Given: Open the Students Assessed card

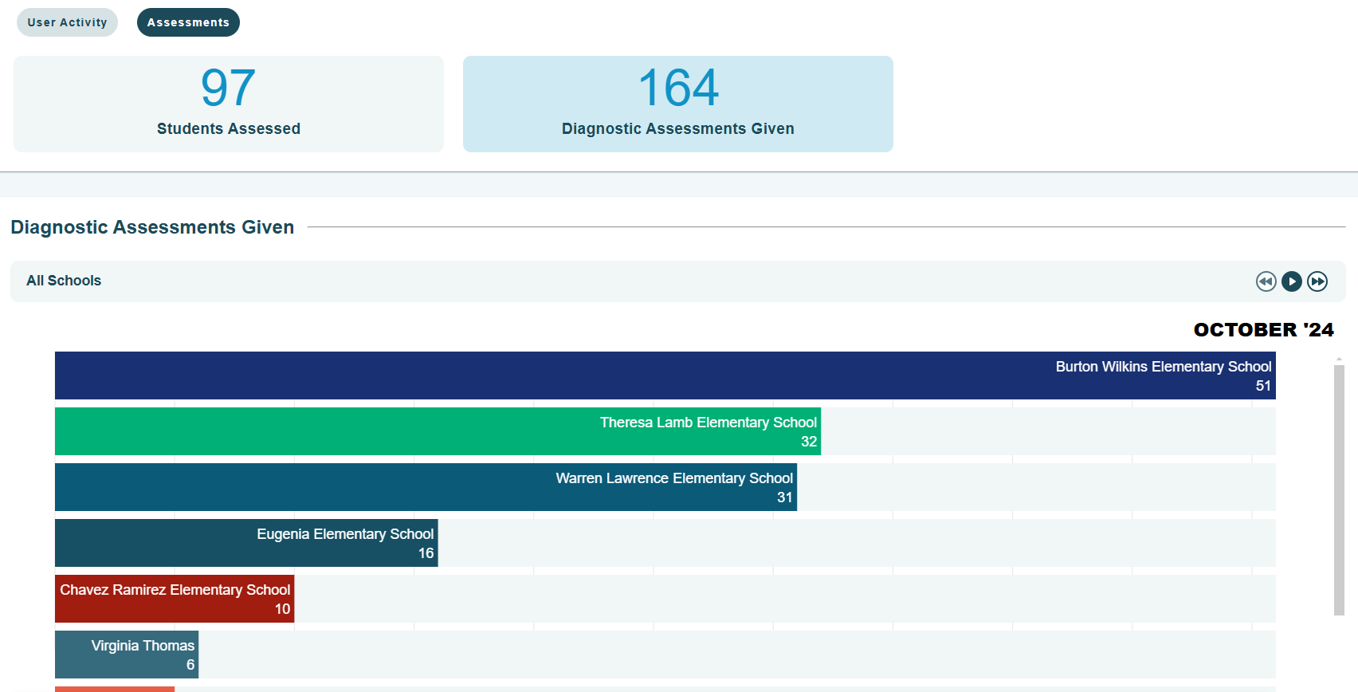Looking at the screenshot, I should click(x=229, y=104).
